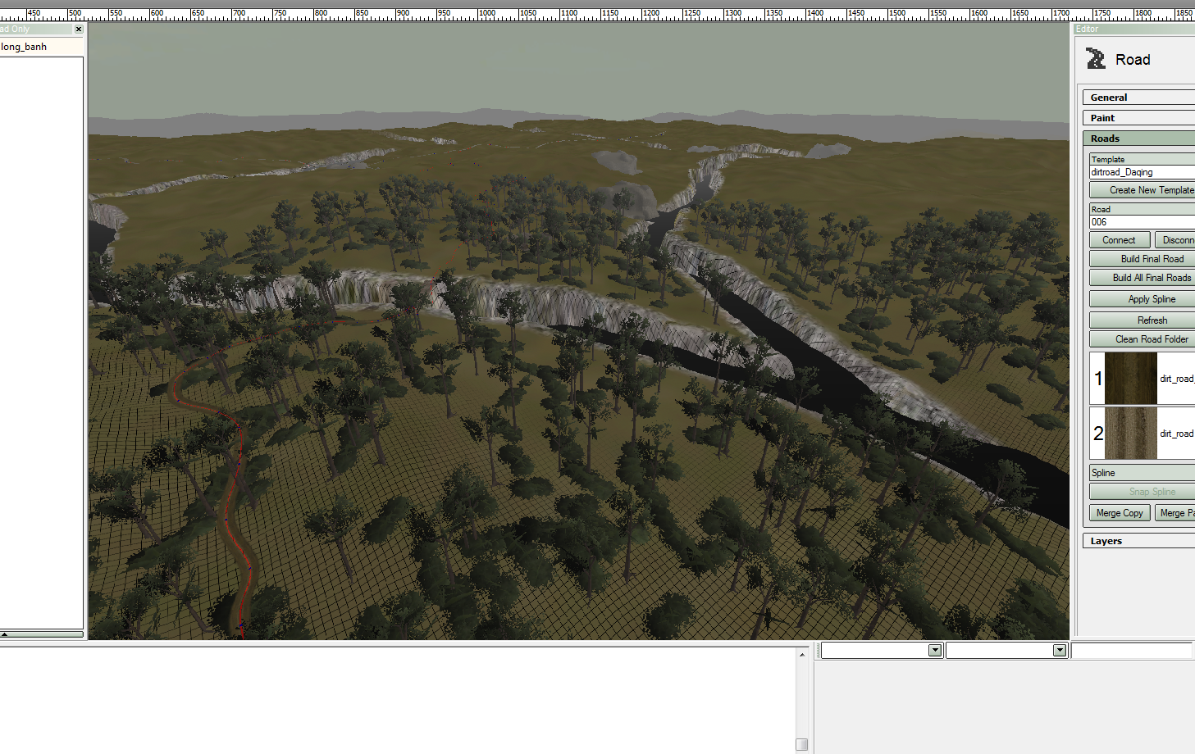Click the output pane scrollbar thumb
The image size is (1195, 754).
802,744
